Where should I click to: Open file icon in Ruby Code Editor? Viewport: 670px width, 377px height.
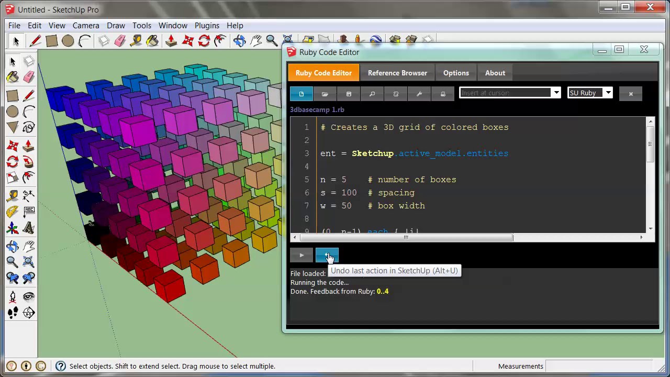click(x=325, y=94)
